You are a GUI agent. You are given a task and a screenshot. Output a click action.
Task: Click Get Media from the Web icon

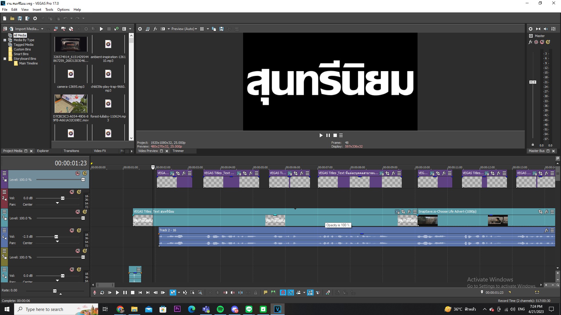pos(71,29)
